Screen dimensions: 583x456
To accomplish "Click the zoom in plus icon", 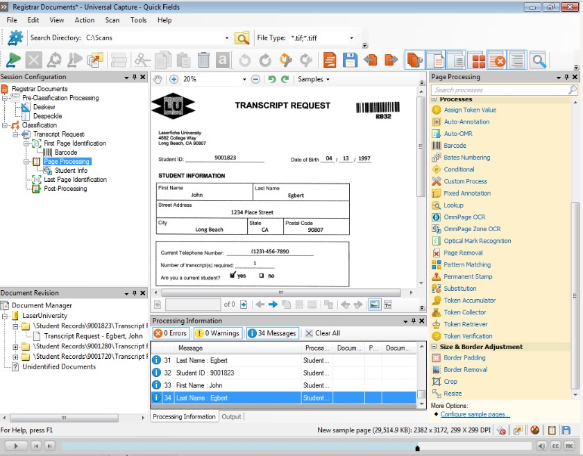I will pos(174,79).
